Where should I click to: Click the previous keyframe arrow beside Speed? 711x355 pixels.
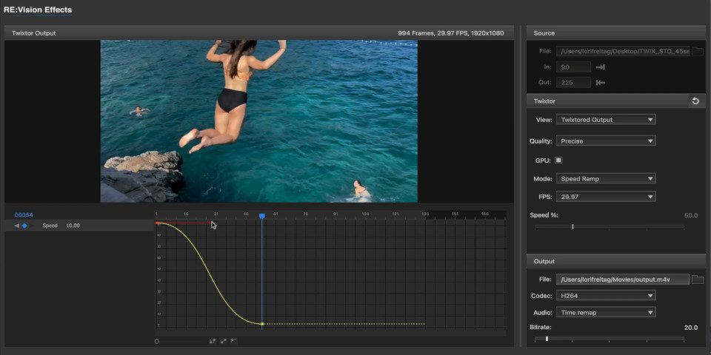click(x=16, y=226)
